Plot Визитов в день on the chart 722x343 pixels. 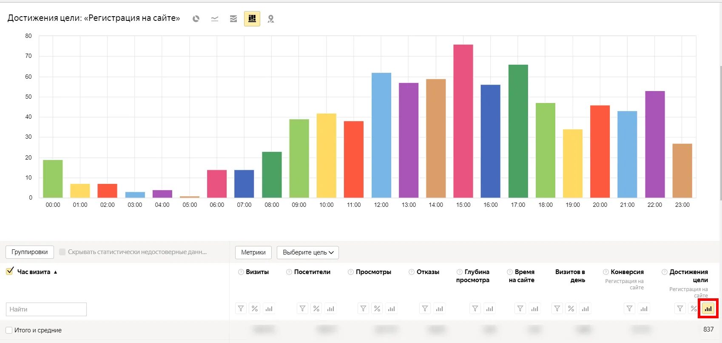(585, 309)
